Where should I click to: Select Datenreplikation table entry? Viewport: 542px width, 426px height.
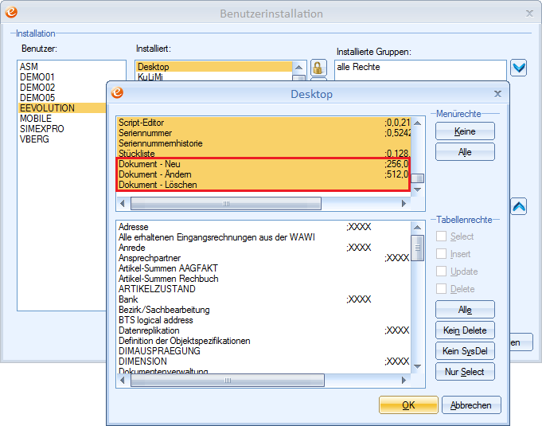(x=263, y=330)
